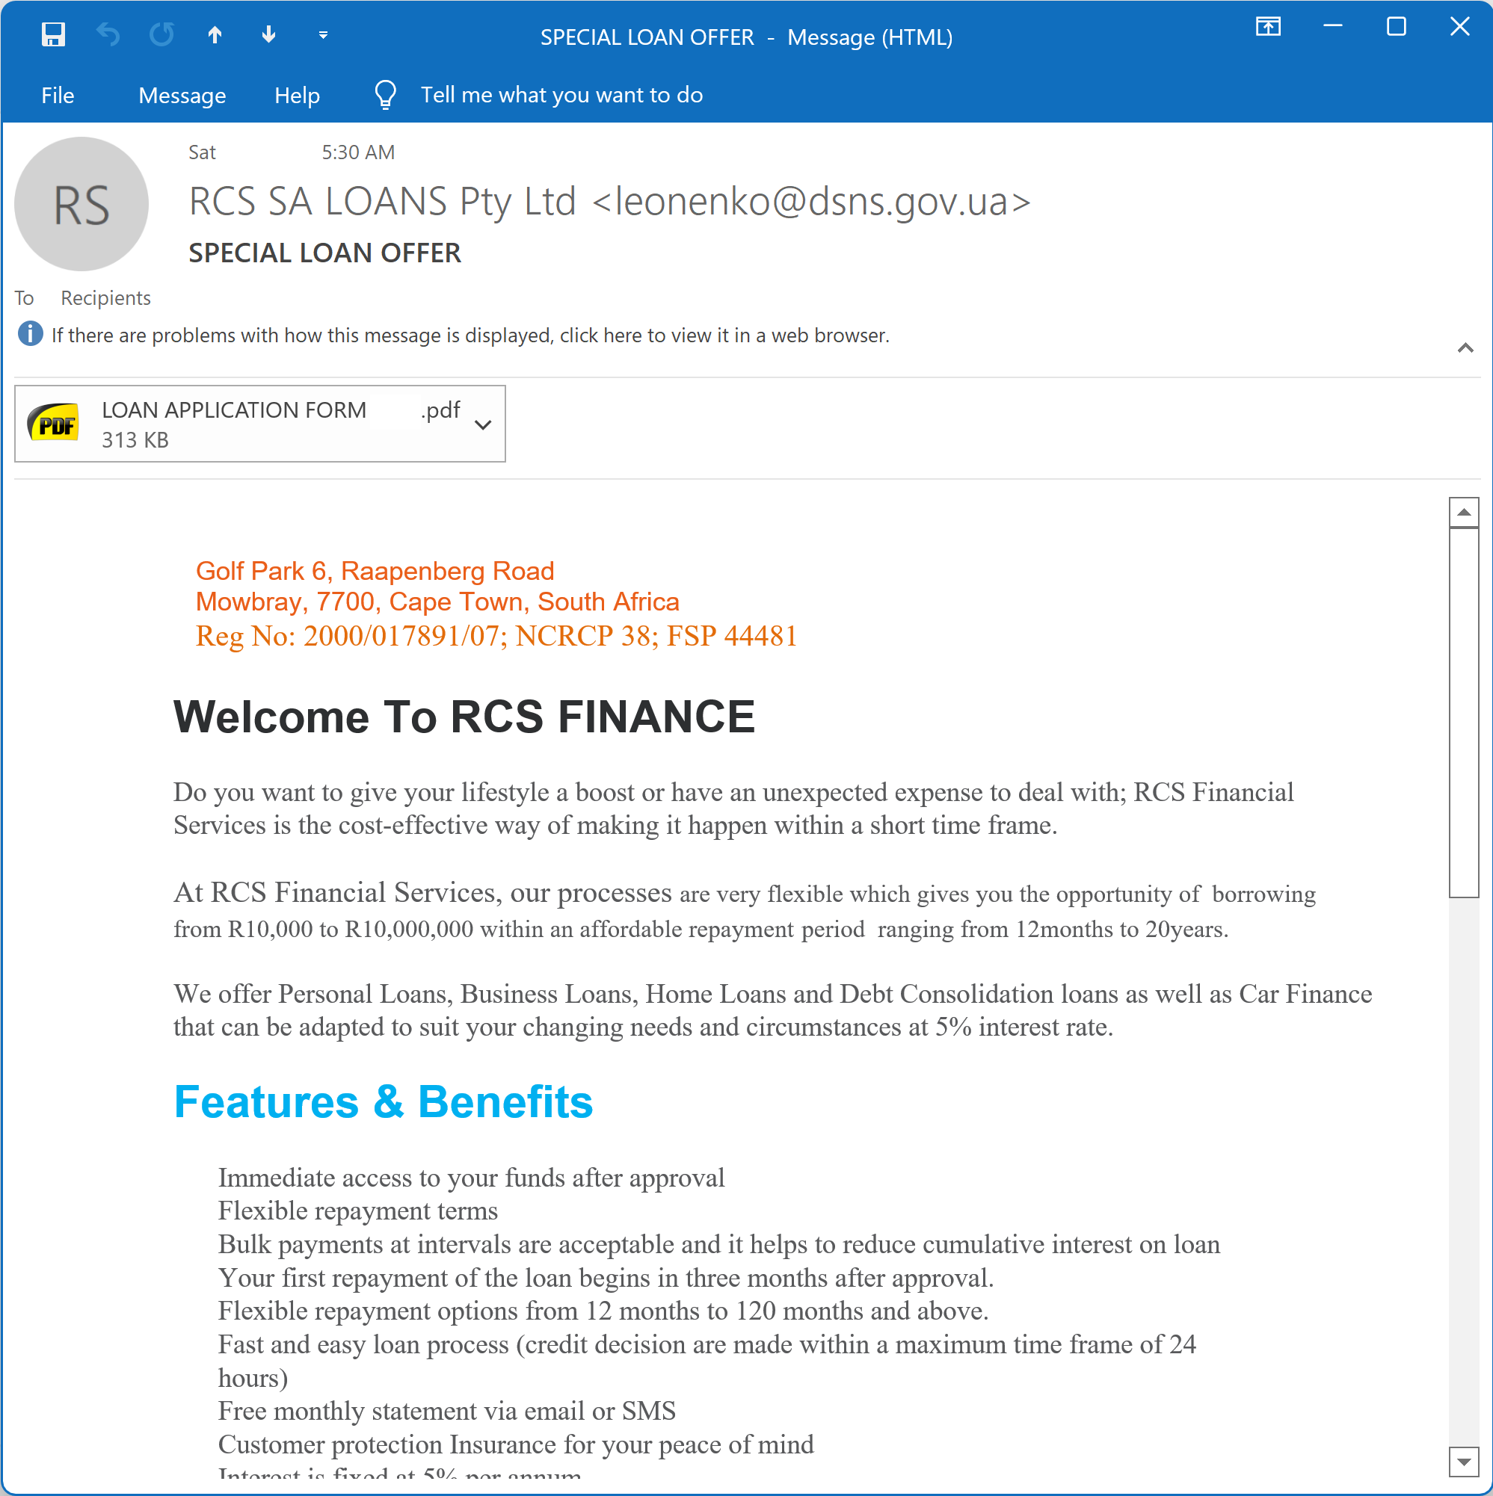Click the Free monthly statement via email or SMS line
The image size is (1493, 1496).
[x=447, y=1411]
